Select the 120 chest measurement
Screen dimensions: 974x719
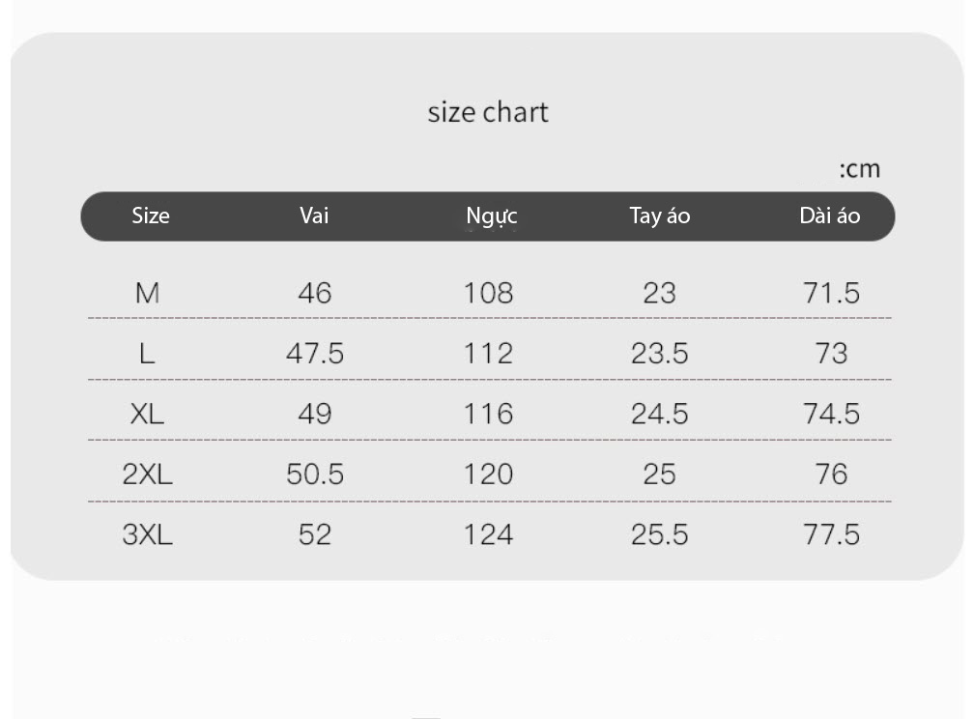click(489, 475)
